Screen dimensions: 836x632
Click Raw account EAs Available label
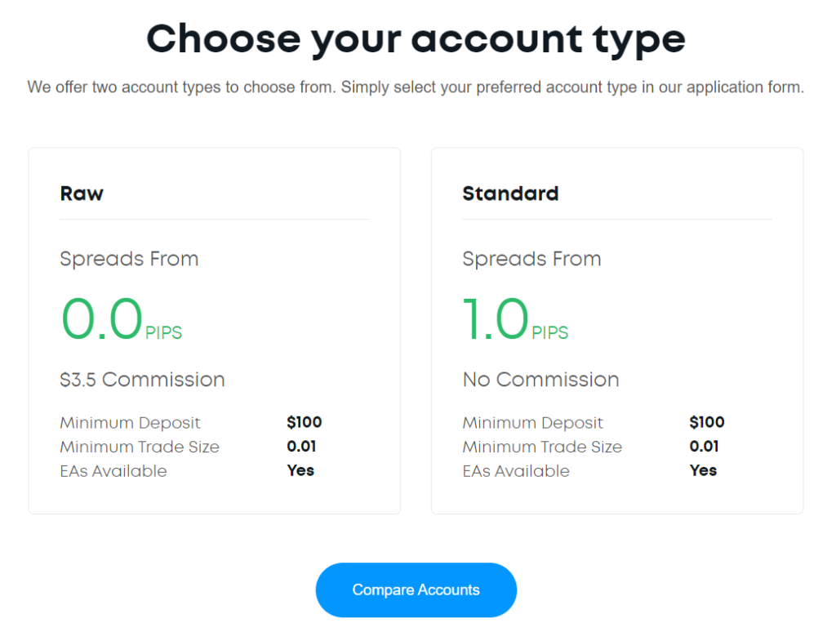tap(113, 471)
